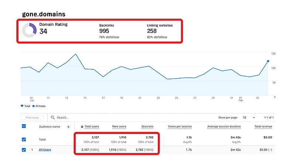Click Total row revenue $0.00

coord(268,137)
